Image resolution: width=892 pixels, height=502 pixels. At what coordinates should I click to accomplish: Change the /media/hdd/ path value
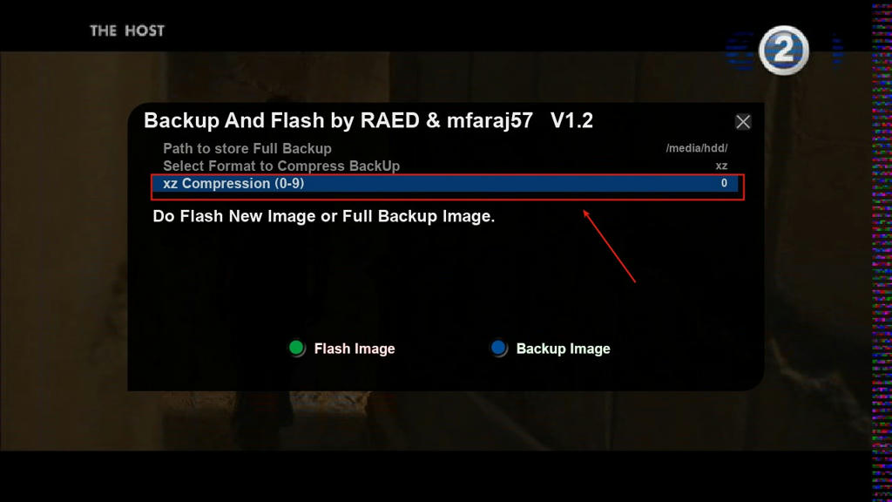[696, 148]
